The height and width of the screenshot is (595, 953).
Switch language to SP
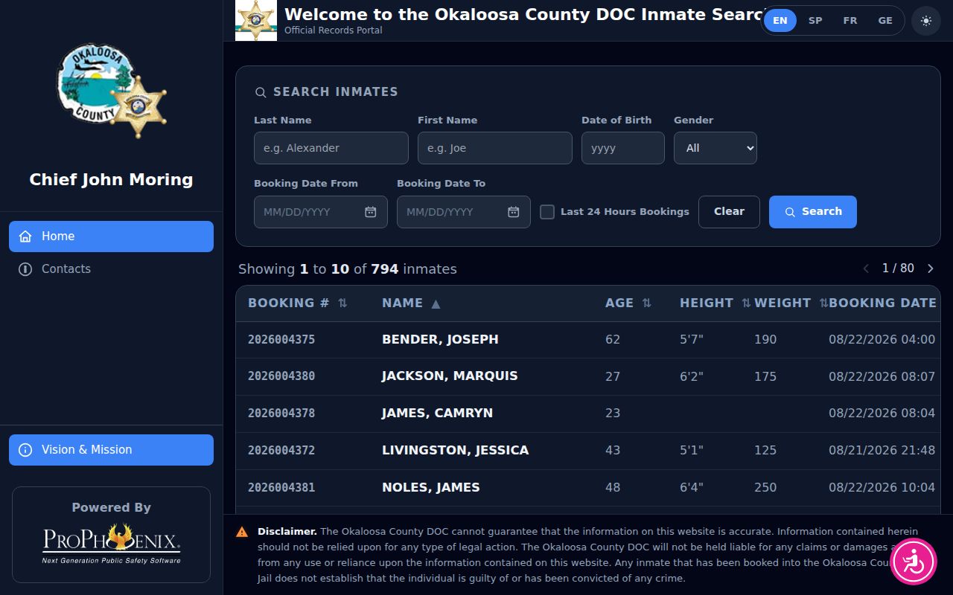coord(815,21)
